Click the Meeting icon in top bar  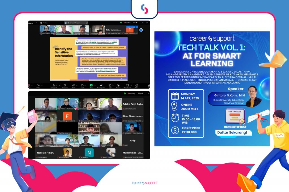coord(41,23)
